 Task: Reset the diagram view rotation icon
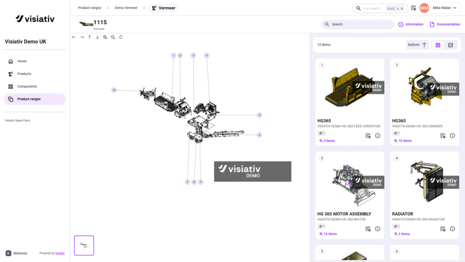[x=120, y=37]
